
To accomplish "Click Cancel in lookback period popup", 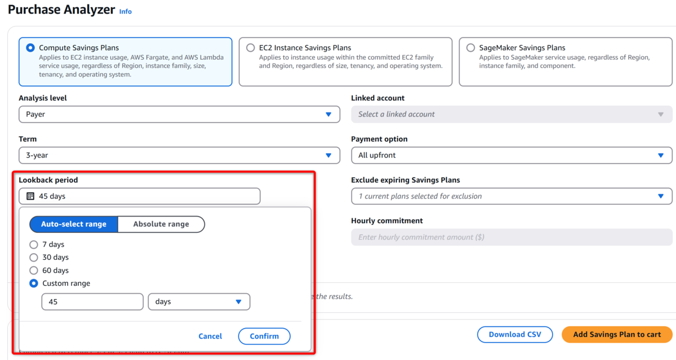I will pyautogui.click(x=210, y=336).
